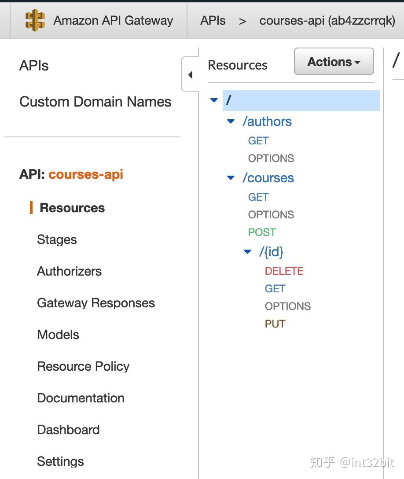This screenshot has width=404, height=479.
Task: Select the GET method under /authors
Action: [258, 141]
